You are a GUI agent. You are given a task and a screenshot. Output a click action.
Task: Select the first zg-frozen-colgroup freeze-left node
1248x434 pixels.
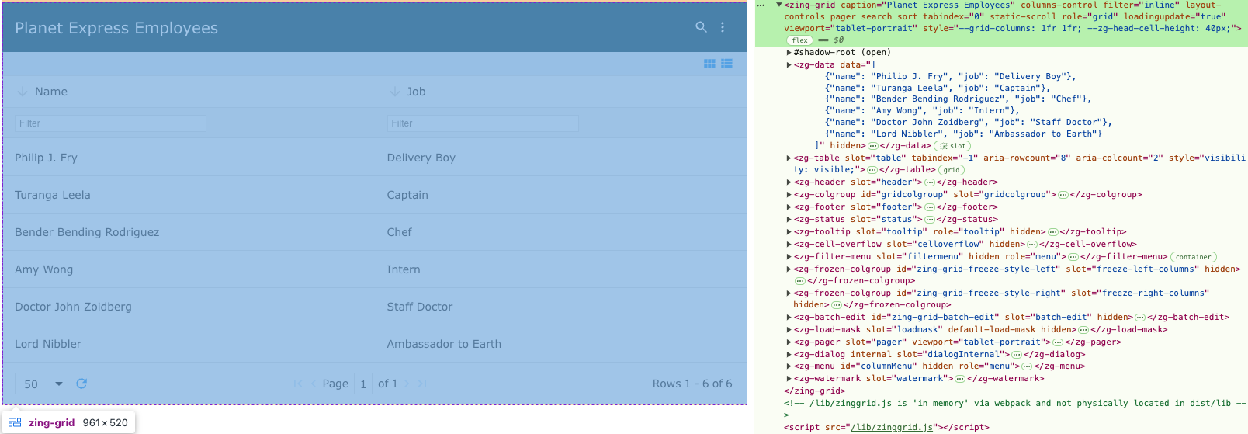click(1013, 275)
